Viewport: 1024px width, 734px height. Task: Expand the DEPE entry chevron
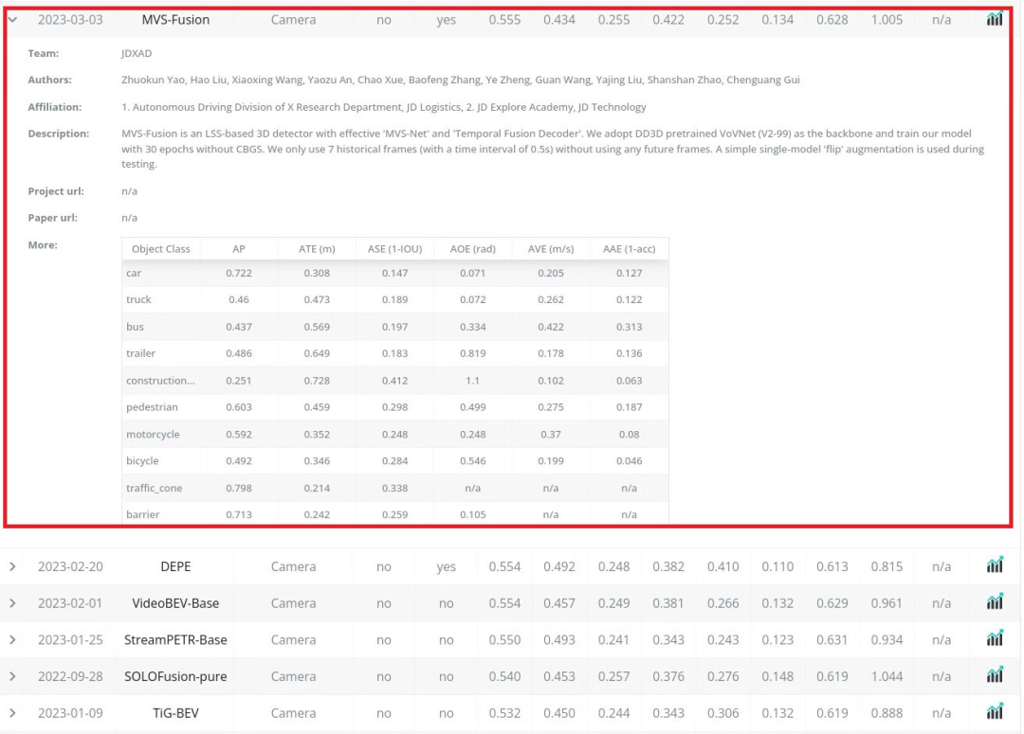[13, 566]
